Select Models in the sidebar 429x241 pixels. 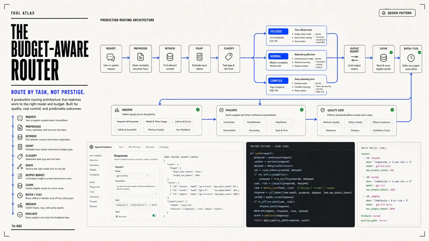coord(93,170)
